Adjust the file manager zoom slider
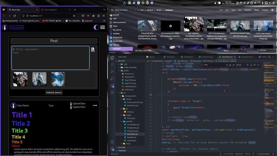The image size is (277, 156). click(x=233, y=51)
